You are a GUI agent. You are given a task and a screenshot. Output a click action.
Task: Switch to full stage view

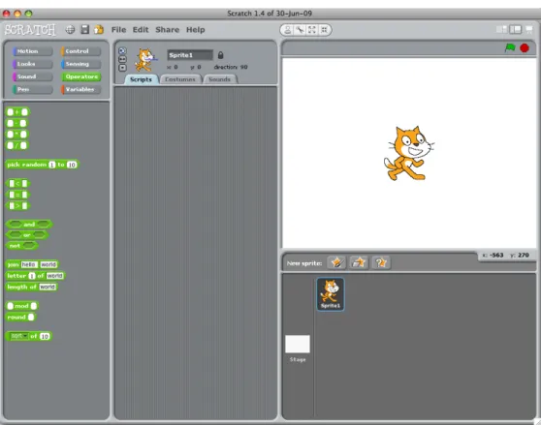515,30
